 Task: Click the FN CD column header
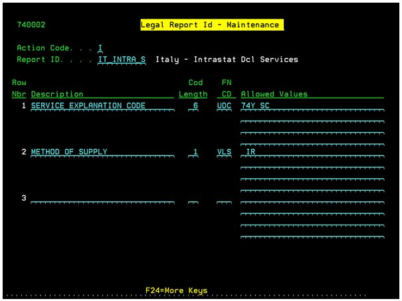coord(227,88)
